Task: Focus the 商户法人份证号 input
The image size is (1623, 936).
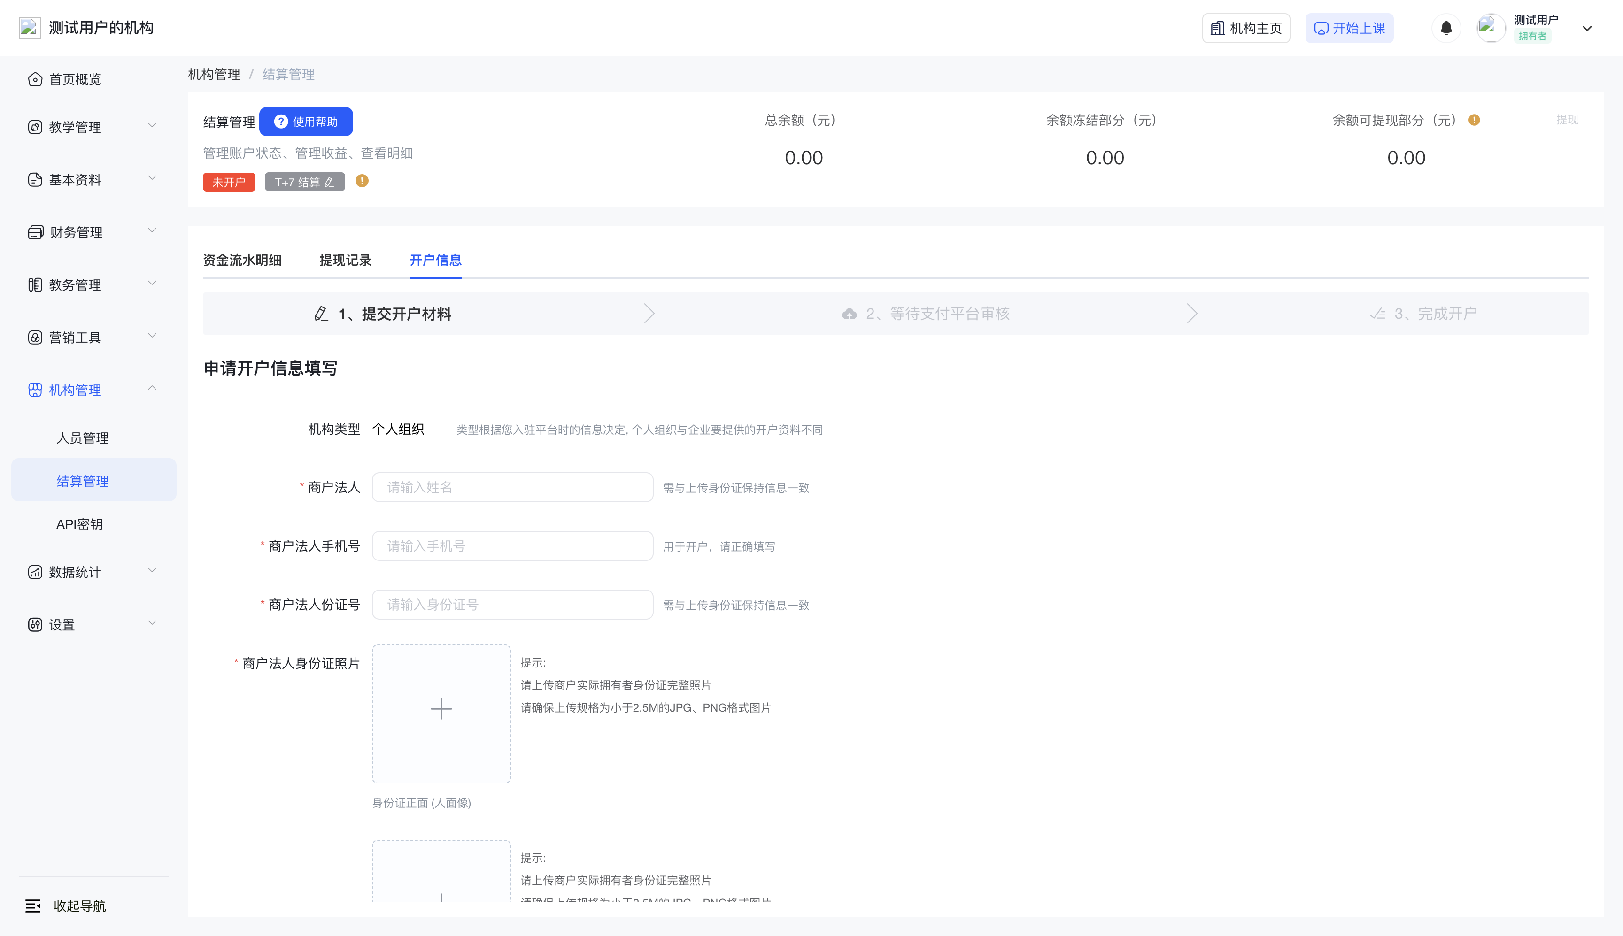Action: (x=512, y=604)
